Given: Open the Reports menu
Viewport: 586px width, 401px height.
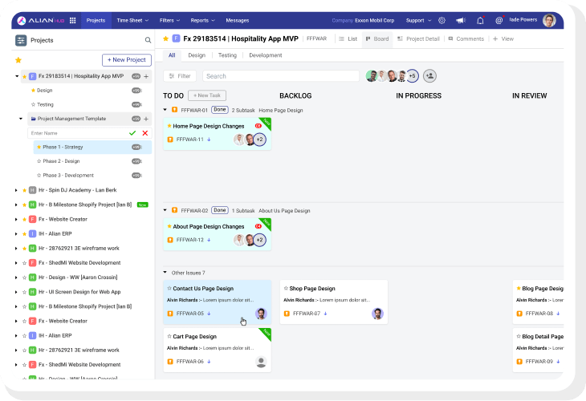Looking at the screenshot, I should 202,21.
